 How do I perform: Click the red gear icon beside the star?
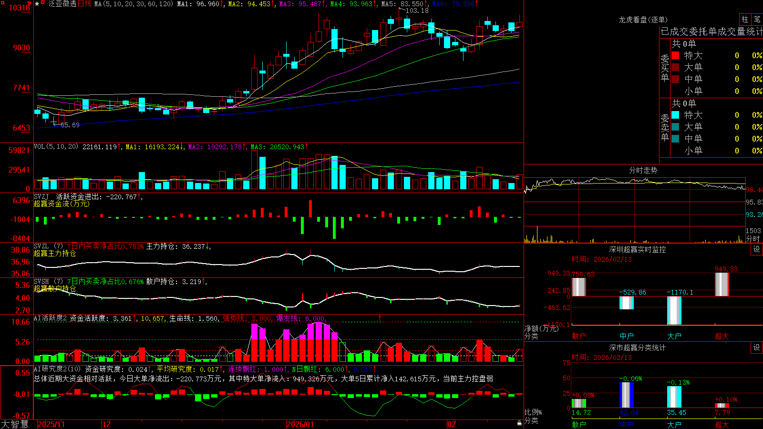(x=43, y=3)
